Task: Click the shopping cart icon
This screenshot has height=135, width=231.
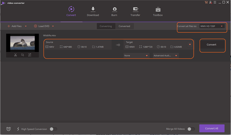Action: tap(206, 2)
